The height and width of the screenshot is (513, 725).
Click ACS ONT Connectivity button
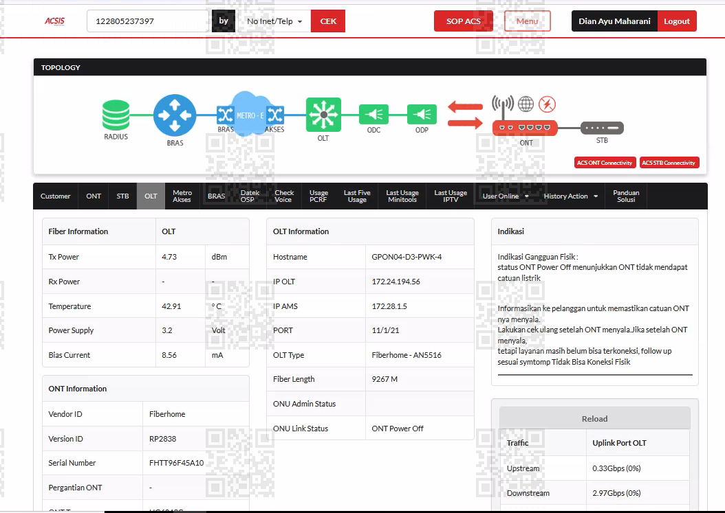click(x=605, y=163)
